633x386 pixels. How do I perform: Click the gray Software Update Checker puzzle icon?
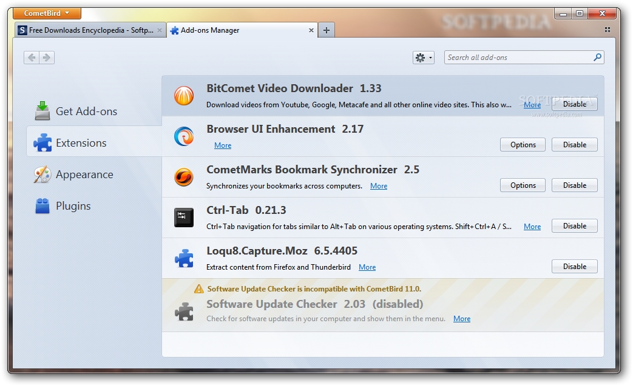[x=184, y=311]
